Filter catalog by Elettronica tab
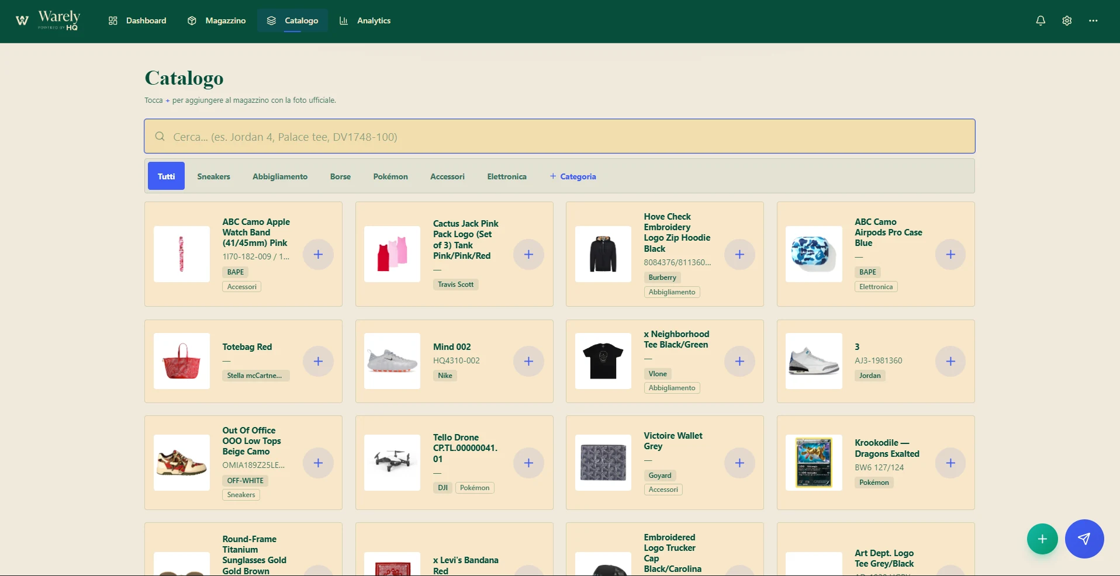 [507, 176]
